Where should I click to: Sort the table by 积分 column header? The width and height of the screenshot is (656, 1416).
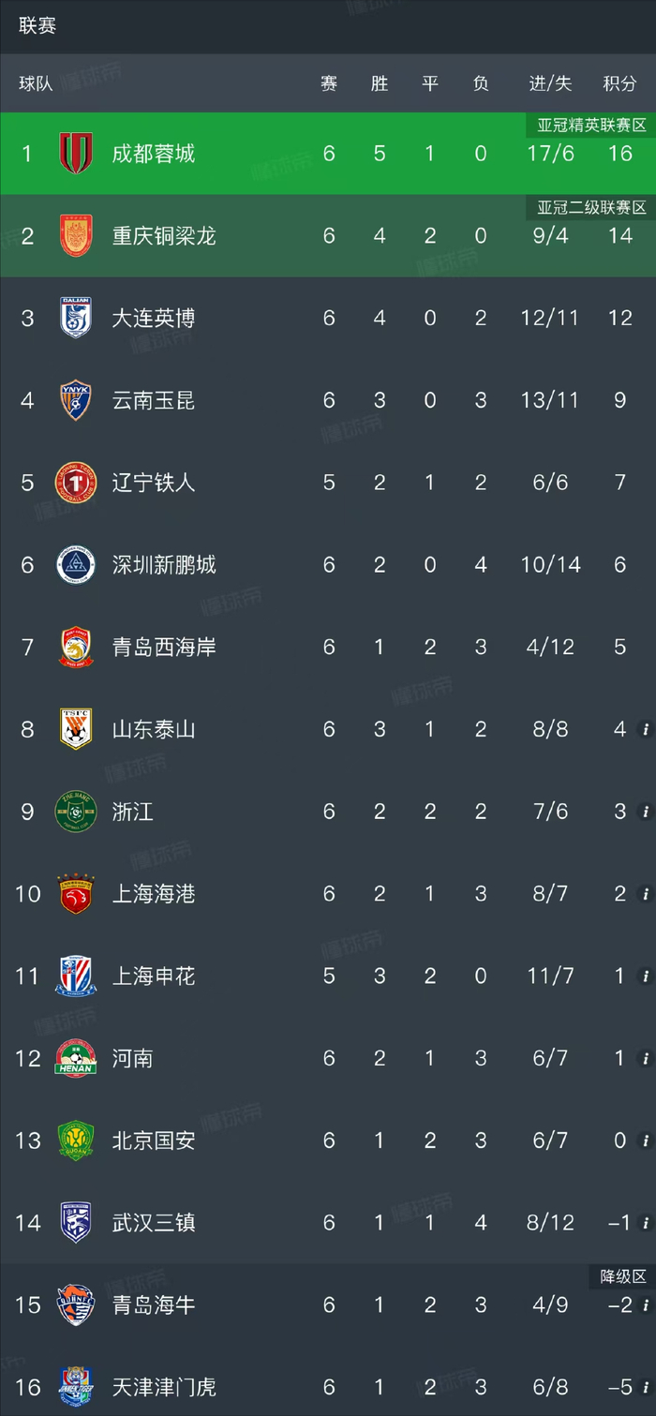click(x=619, y=83)
